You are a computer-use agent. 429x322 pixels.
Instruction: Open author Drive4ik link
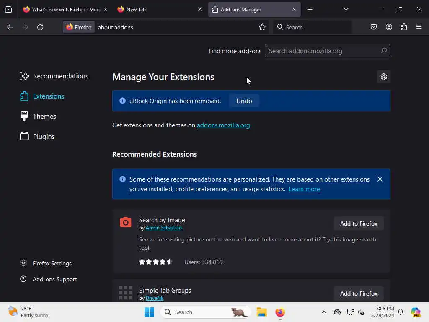(155, 298)
